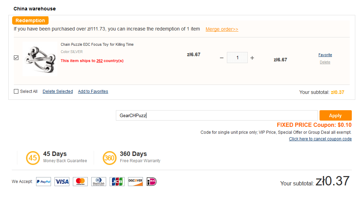The image size is (357, 201).
Task: Click the VISA payment icon
Action: pyautogui.click(x=62, y=182)
